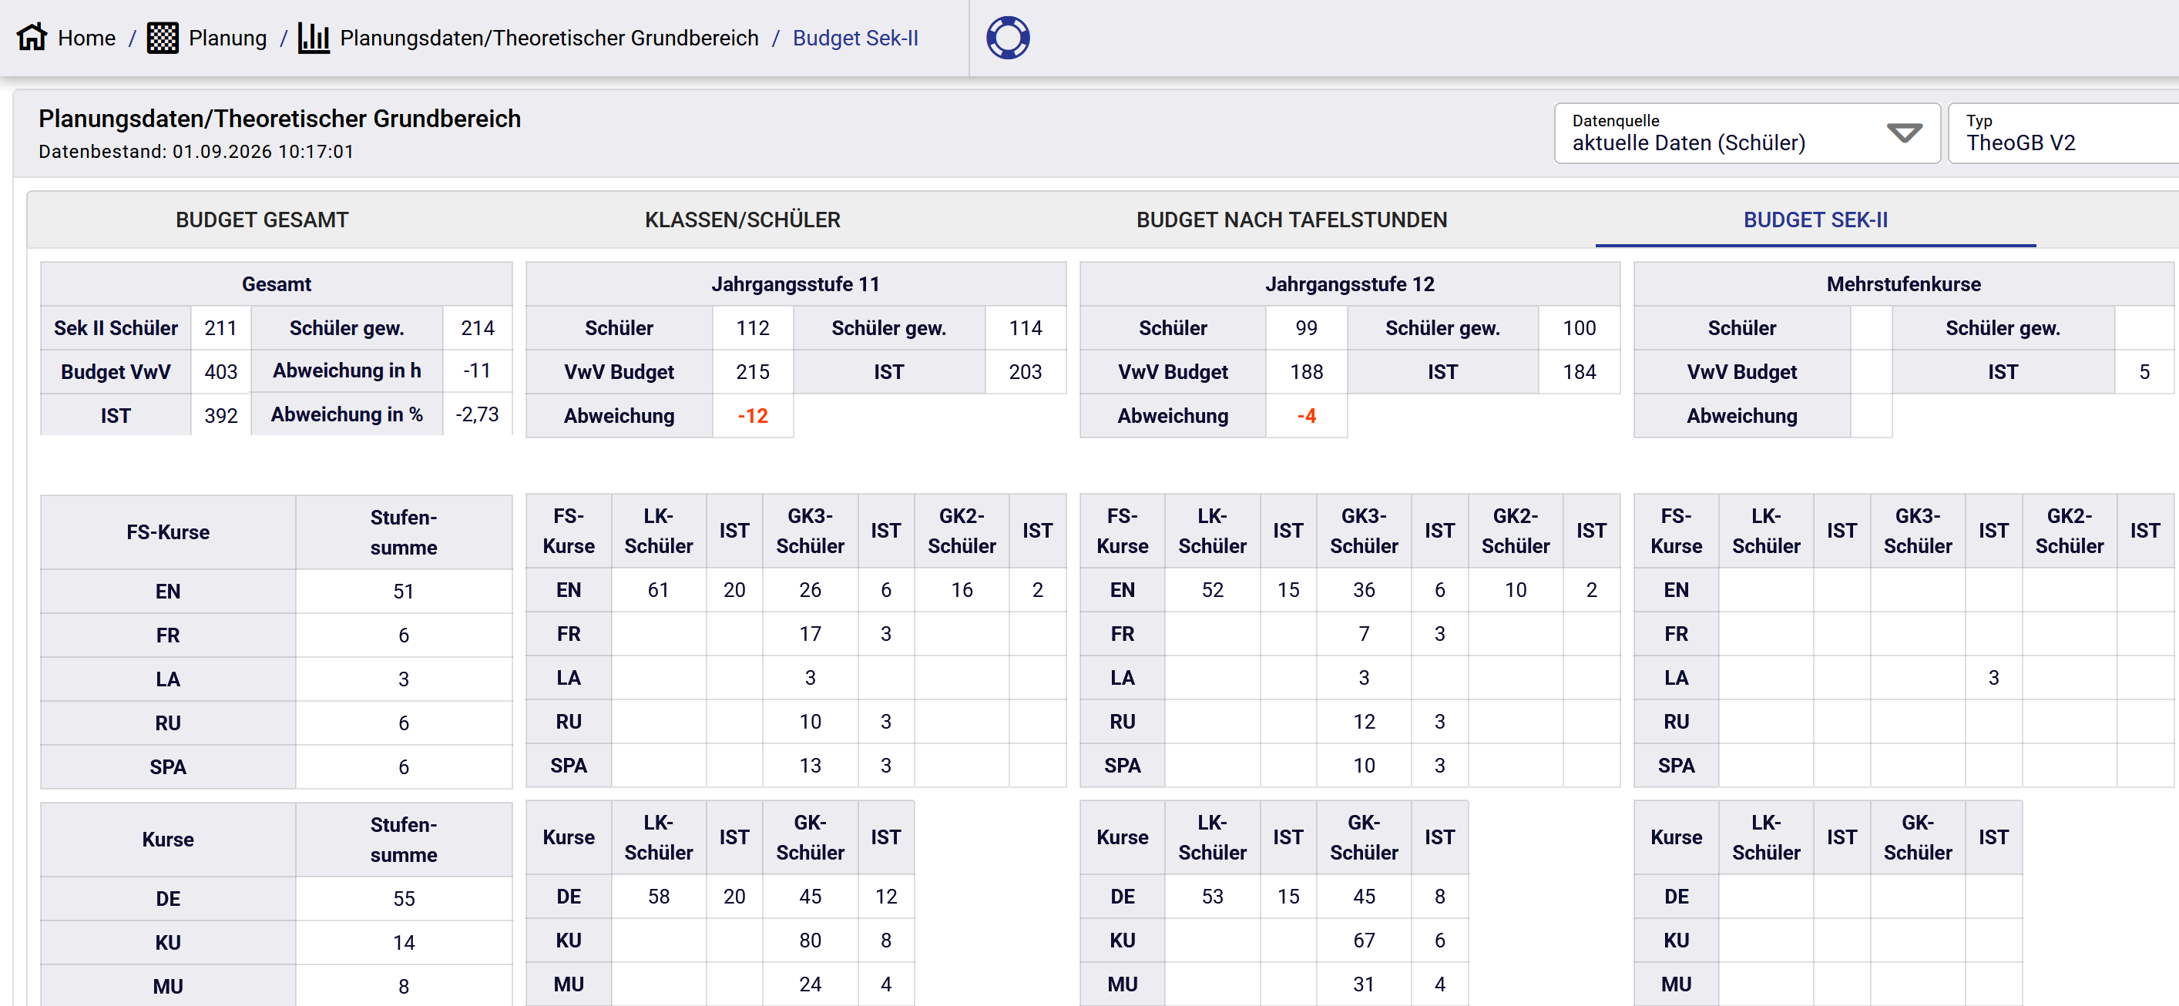Click the lifebuoy help icon
The width and height of the screenshot is (2179, 1006).
(1008, 38)
